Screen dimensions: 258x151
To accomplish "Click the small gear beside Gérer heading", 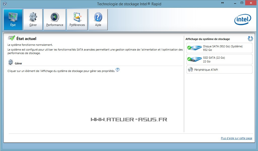I will click(x=11, y=62).
